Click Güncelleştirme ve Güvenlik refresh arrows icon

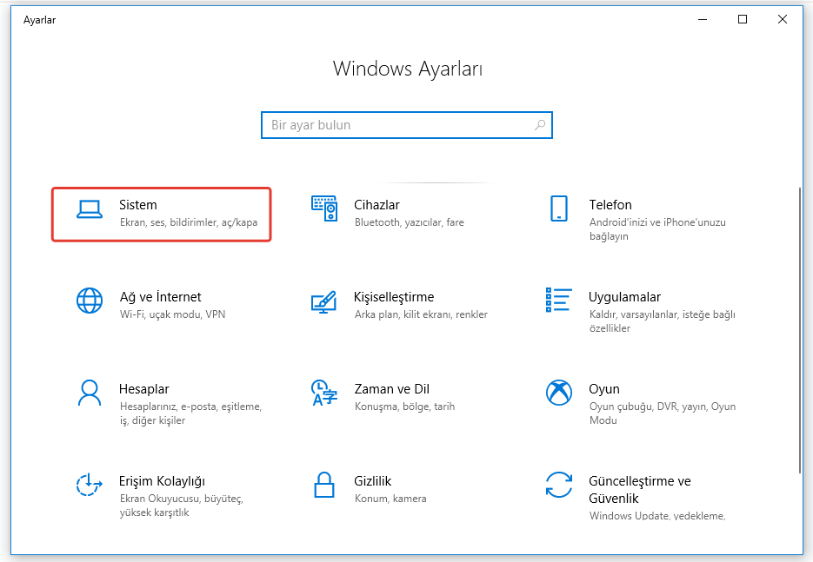pyautogui.click(x=558, y=485)
